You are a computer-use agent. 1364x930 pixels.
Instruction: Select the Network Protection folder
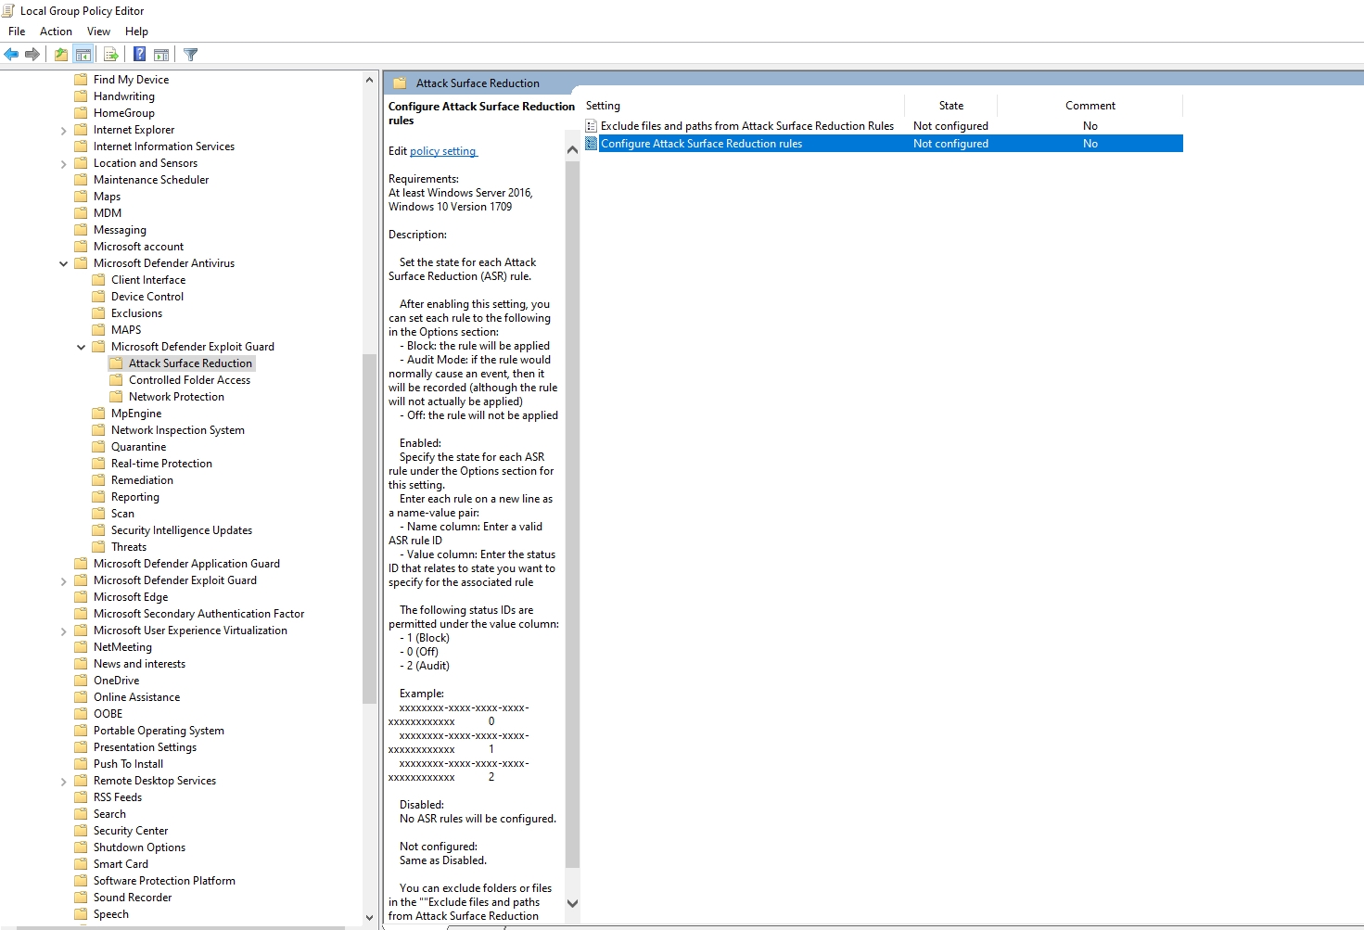point(176,397)
